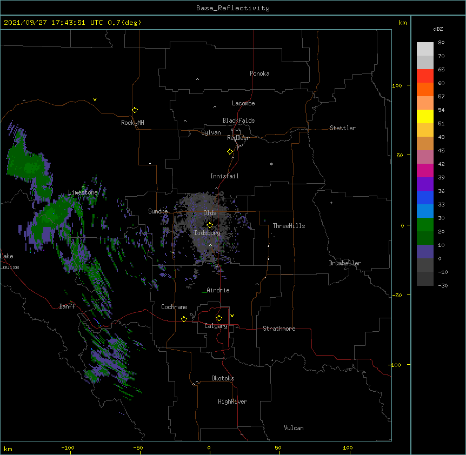
Task: Select the yellow diamond marker between Olds and Didsbury
Action: point(210,225)
